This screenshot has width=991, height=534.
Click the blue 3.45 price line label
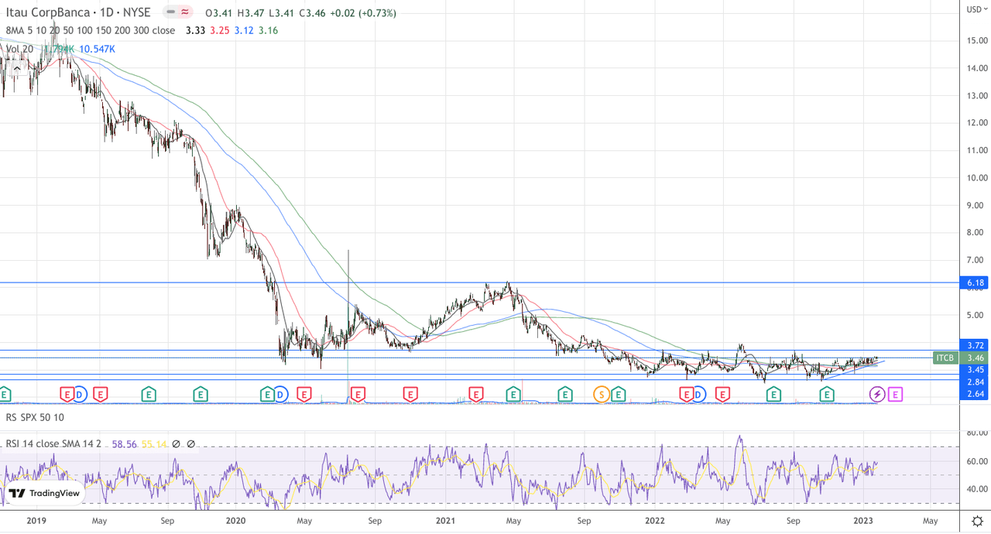(976, 370)
